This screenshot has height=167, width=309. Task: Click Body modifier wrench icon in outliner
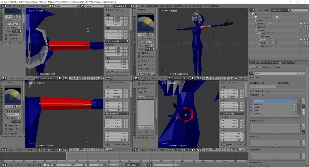pos(273,40)
